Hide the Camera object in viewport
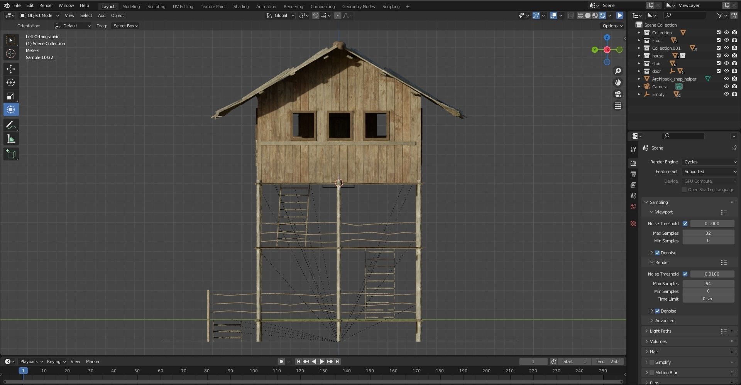Image resolution: width=741 pixels, height=385 pixels. (x=726, y=87)
